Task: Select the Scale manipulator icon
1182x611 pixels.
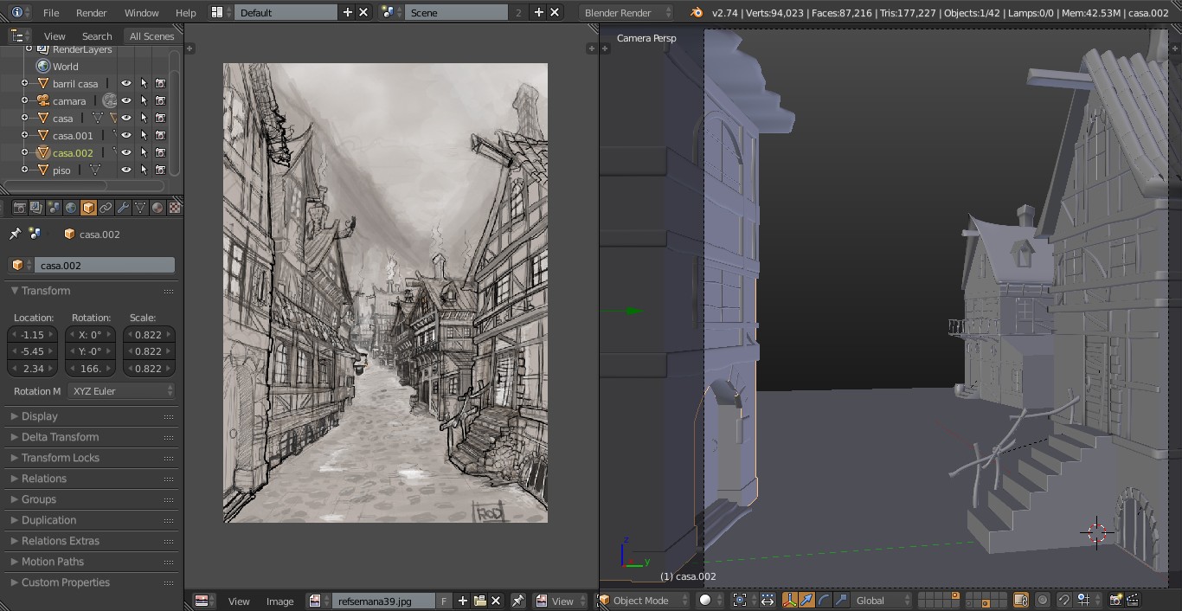Action: (x=839, y=600)
